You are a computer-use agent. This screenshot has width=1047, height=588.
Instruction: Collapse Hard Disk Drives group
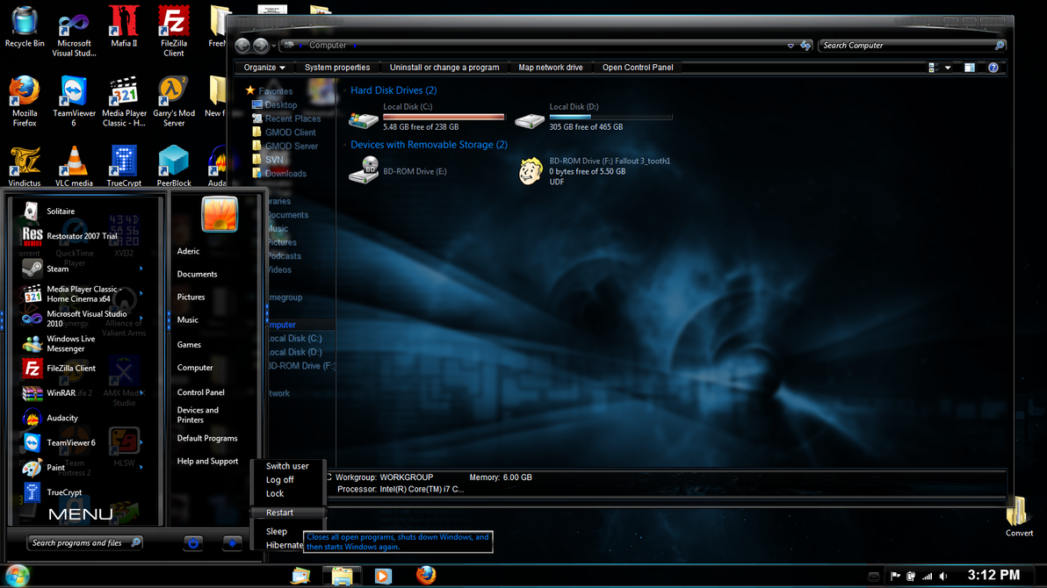click(x=344, y=90)
